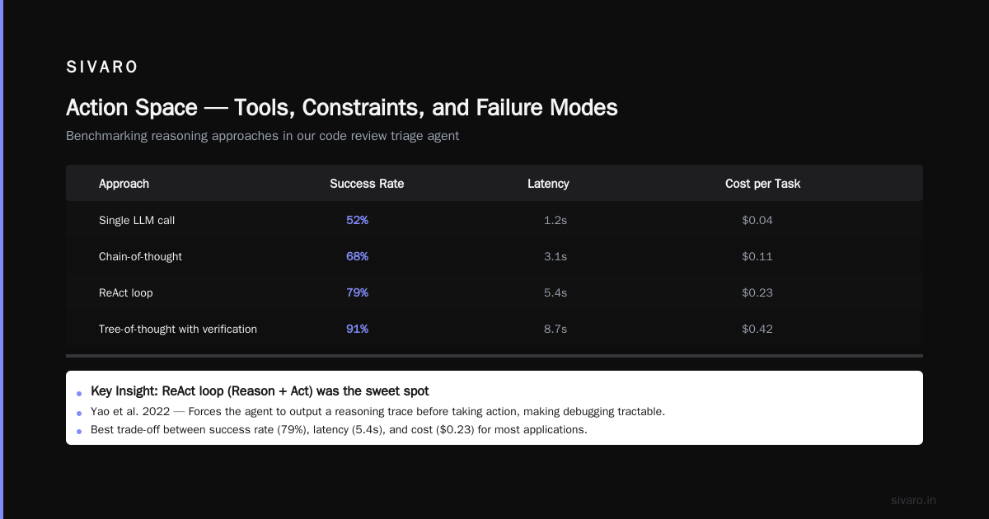Click Tree-of-thought with verification row

coord(494,329)
